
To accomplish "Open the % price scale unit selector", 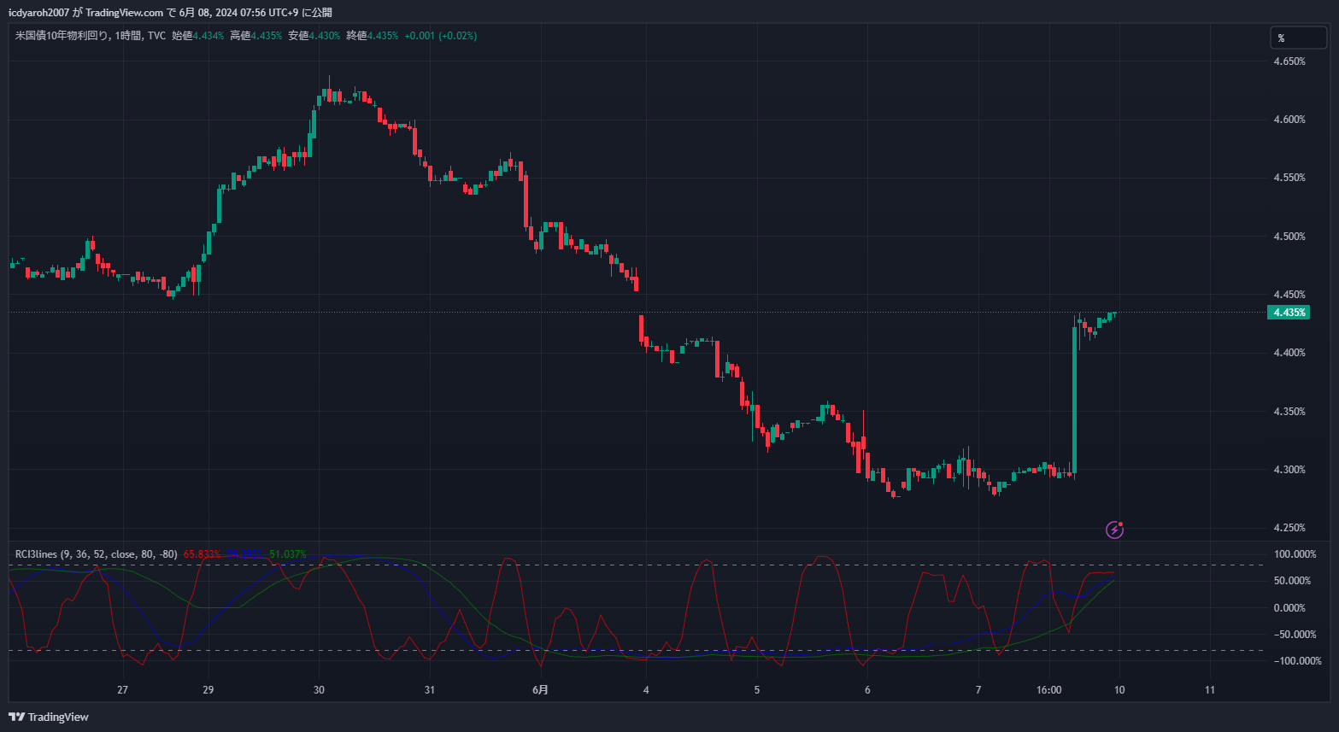I will tap(1298, 38).
